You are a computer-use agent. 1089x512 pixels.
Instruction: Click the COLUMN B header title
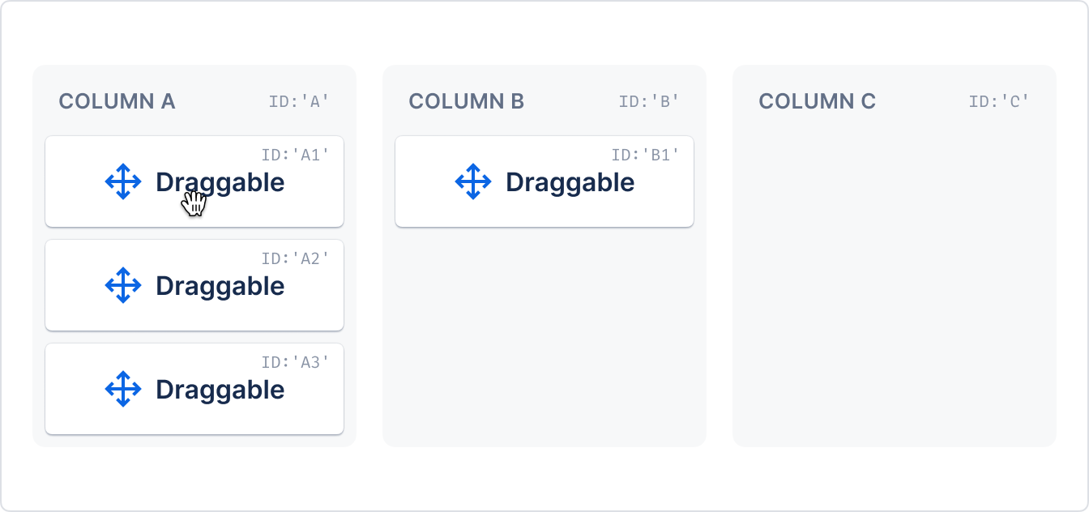tap(467, 101)
